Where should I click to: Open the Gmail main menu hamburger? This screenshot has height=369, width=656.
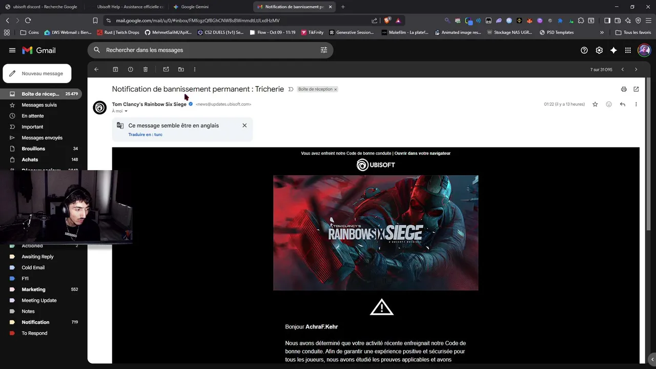(12, 50)
